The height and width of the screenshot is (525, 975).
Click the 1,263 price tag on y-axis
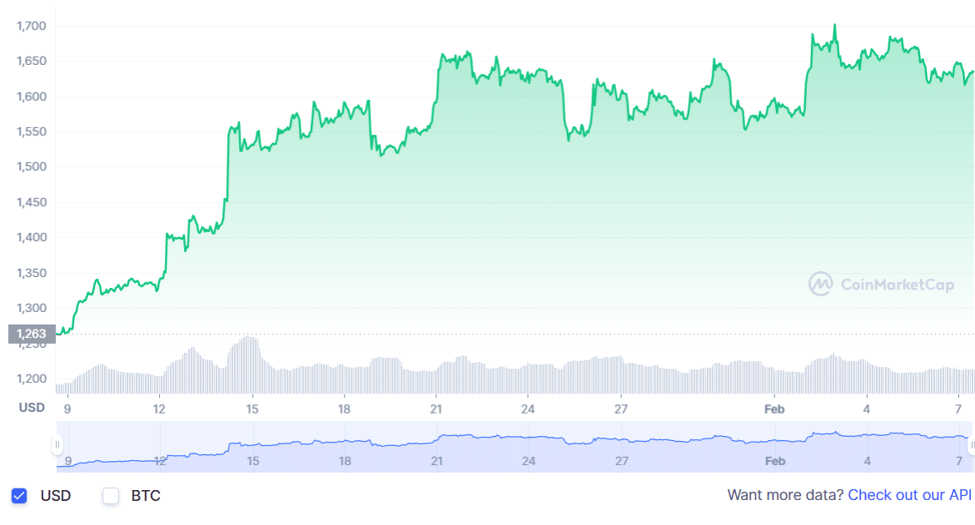pos(32,334)
